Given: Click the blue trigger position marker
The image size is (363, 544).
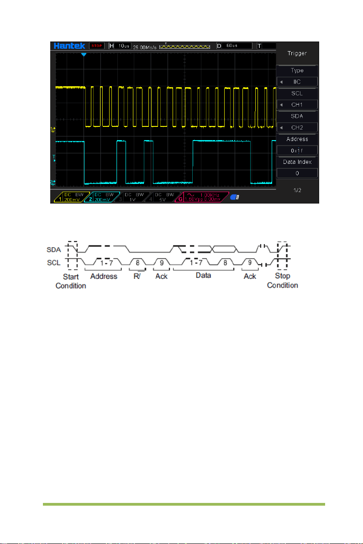Looking at the screenshot, I should coord(84,54).
